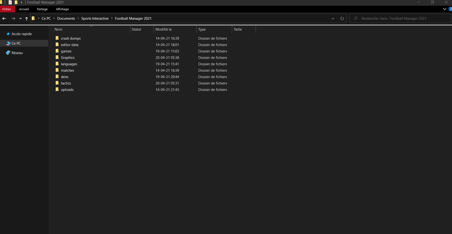The image size is (452, 234).
Task: Expand chevron after Documents in breadcrumb
Action: click(x=78, y=18)
